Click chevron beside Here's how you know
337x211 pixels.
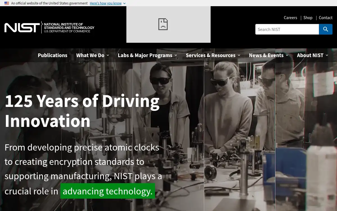(124, 3)
